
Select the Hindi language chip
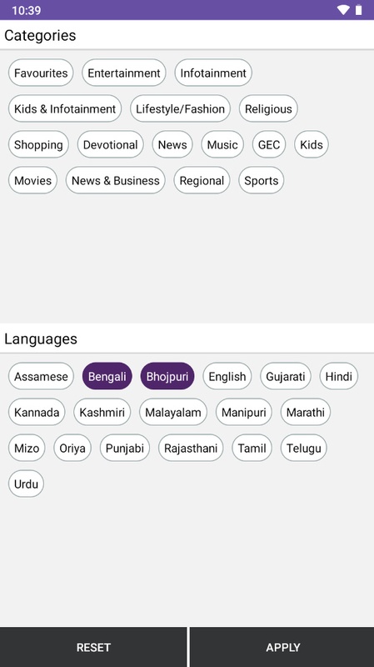[339, 376]
